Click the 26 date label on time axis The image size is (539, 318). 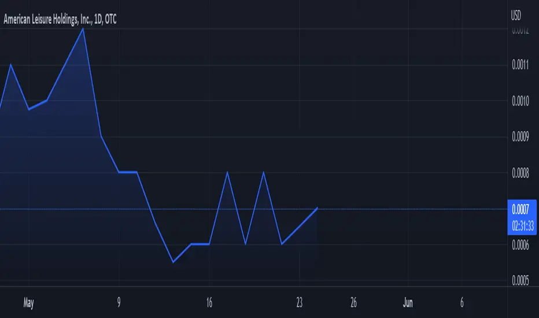click(x=353, y=302)
